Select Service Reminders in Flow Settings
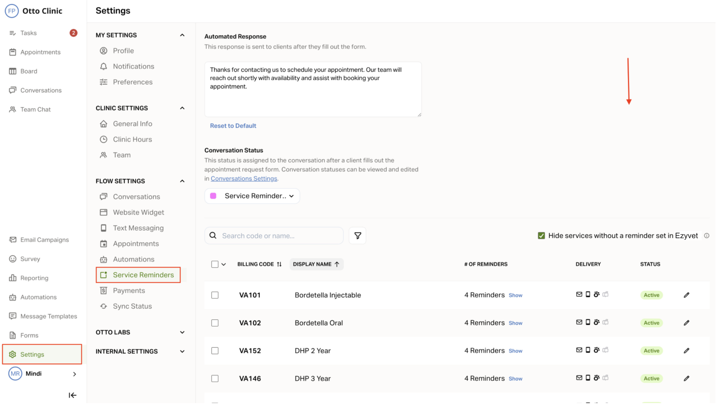This screenshot has width=719, height=410. coord(138,275)
